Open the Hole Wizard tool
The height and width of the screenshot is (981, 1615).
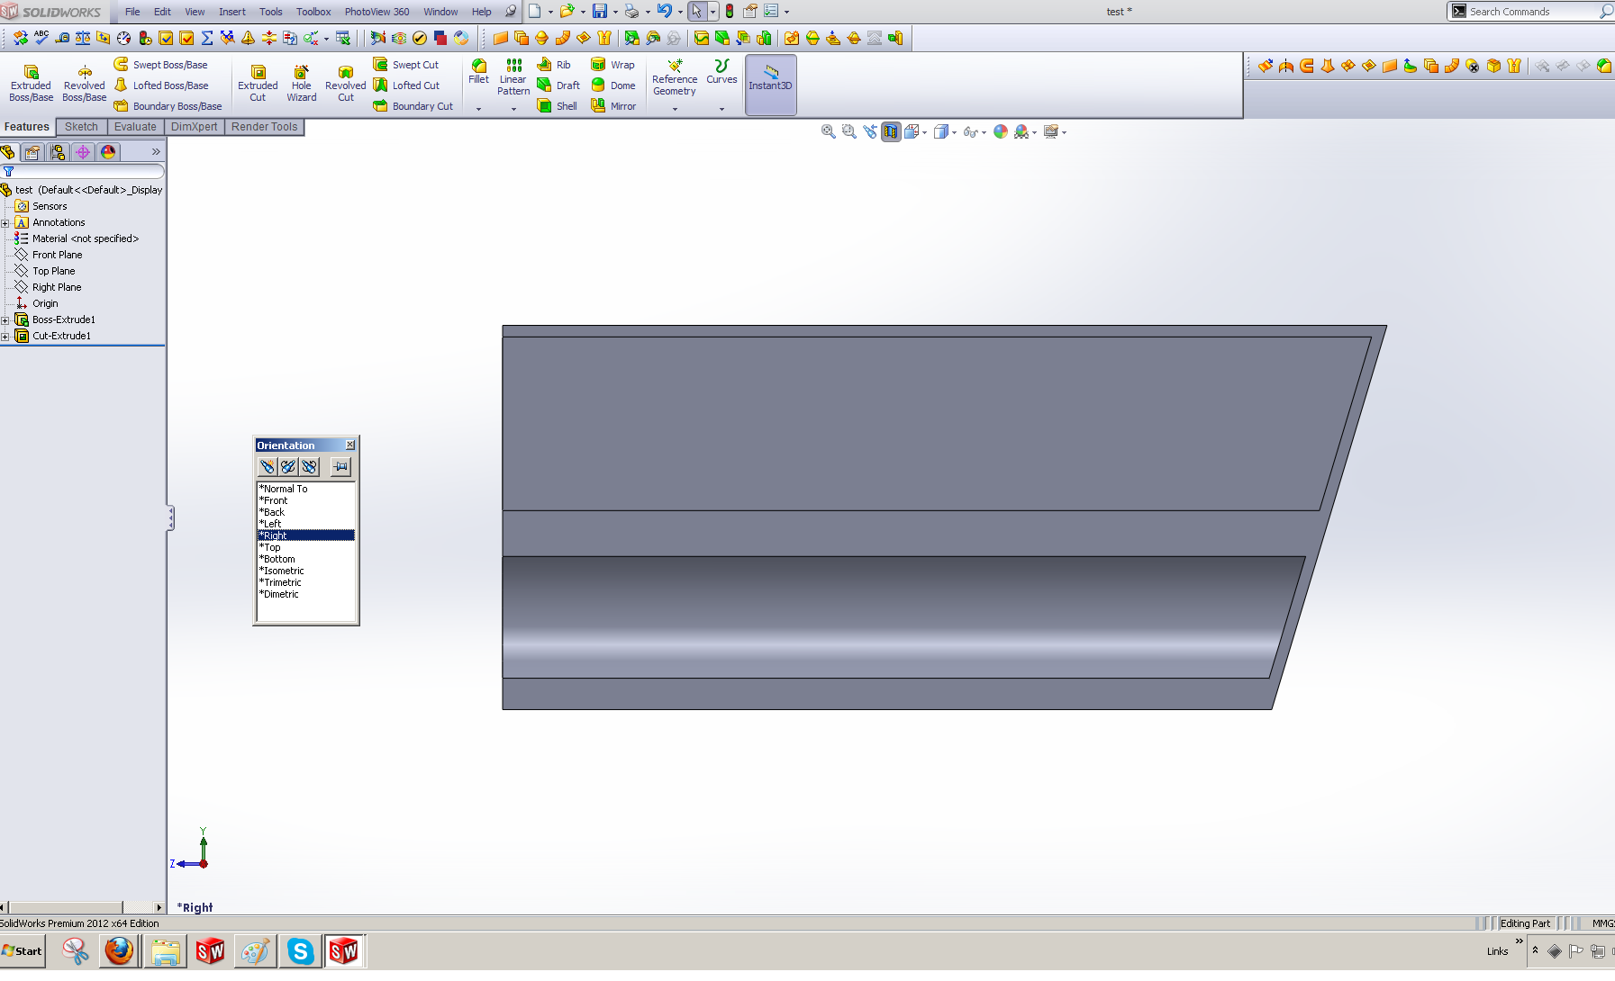click(301, 81)
